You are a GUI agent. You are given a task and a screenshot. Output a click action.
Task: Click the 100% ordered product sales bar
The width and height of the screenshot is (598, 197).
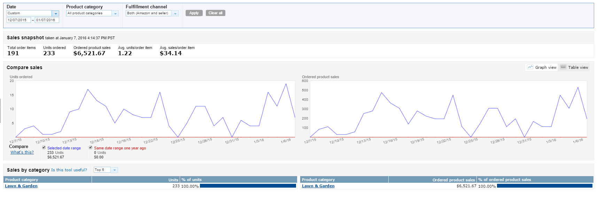tap(544, 186)
